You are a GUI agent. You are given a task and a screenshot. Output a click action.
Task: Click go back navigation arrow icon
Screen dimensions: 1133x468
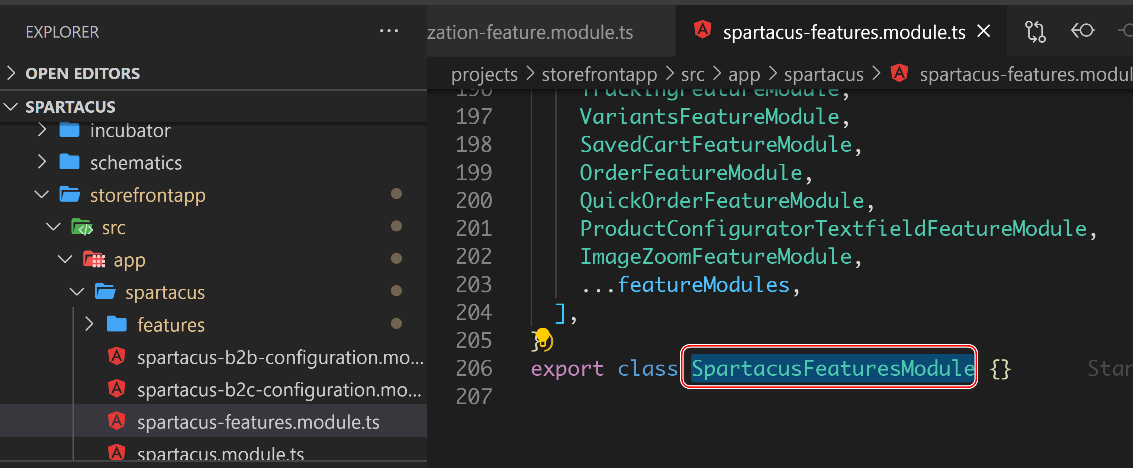coord(1082,31)
